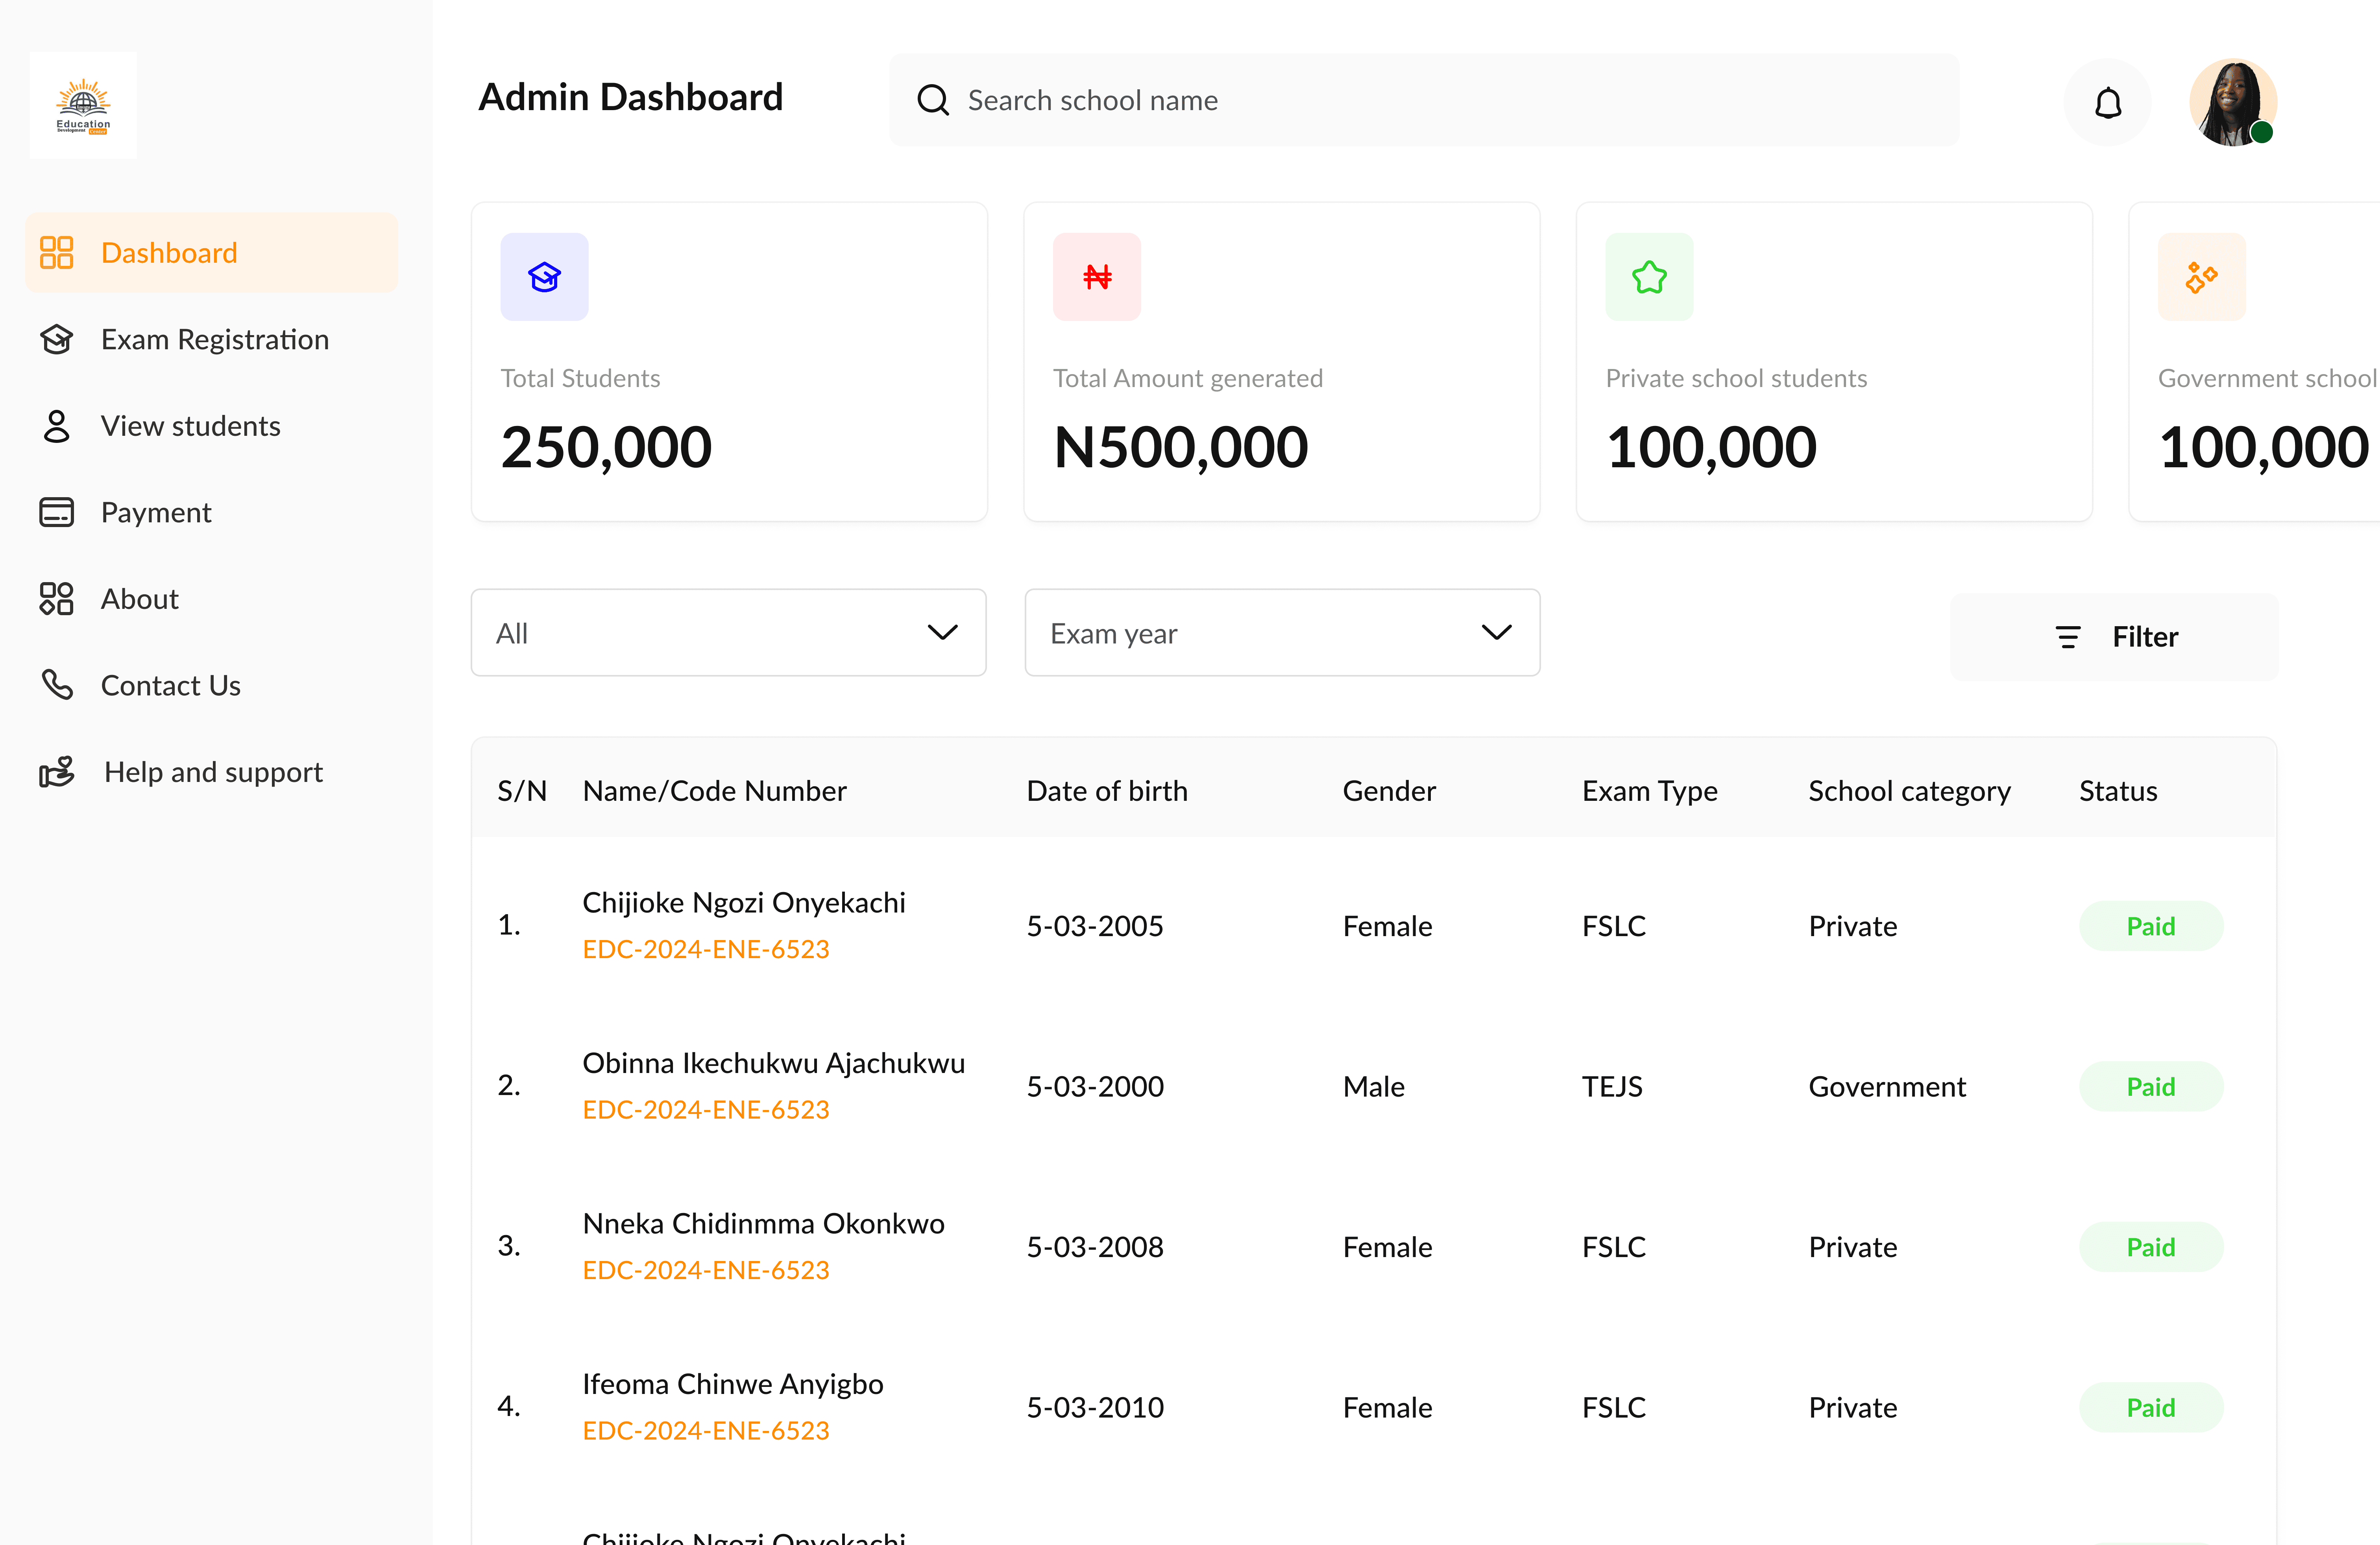Viewport: 2380px width, 1545px height.
Task: Open View students in sidebar
Action: tap(190, 426)
